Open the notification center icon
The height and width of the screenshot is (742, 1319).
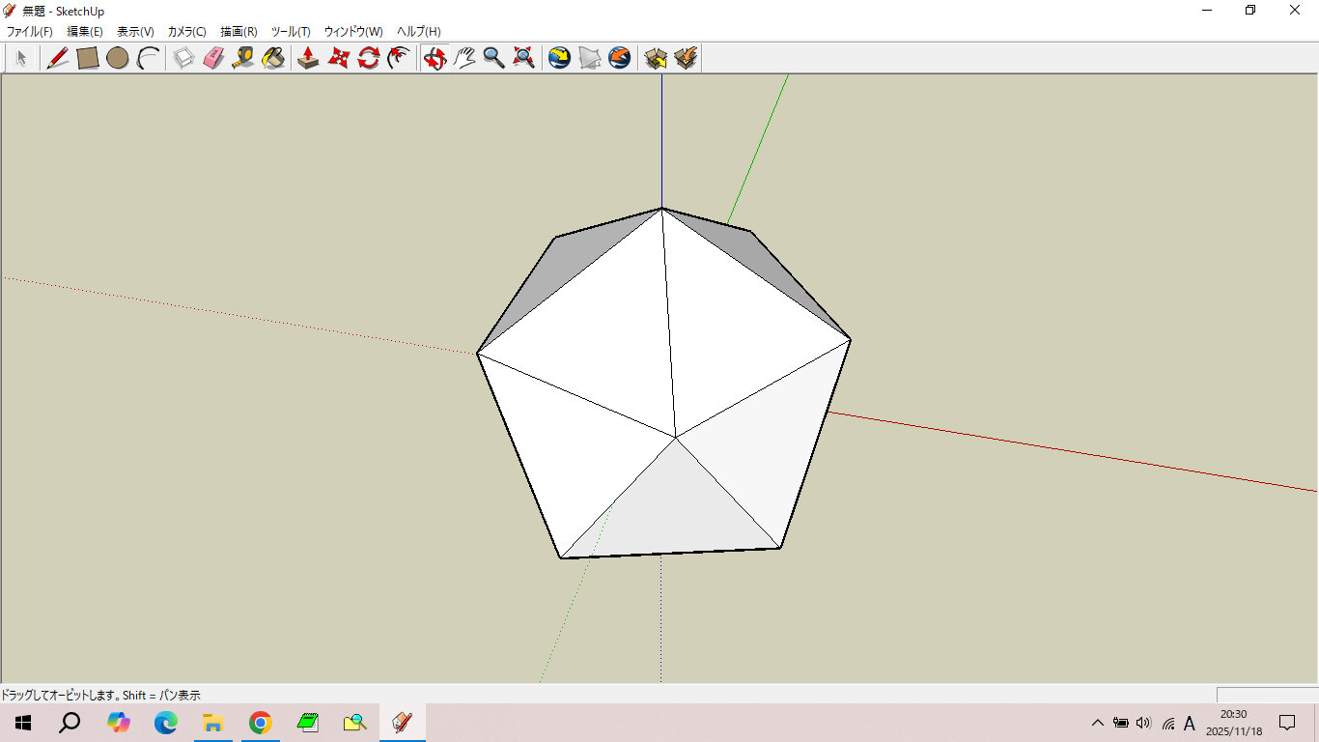tap(1287, 723)
